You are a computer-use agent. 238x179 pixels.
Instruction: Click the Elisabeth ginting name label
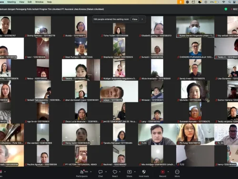(155, 36)
